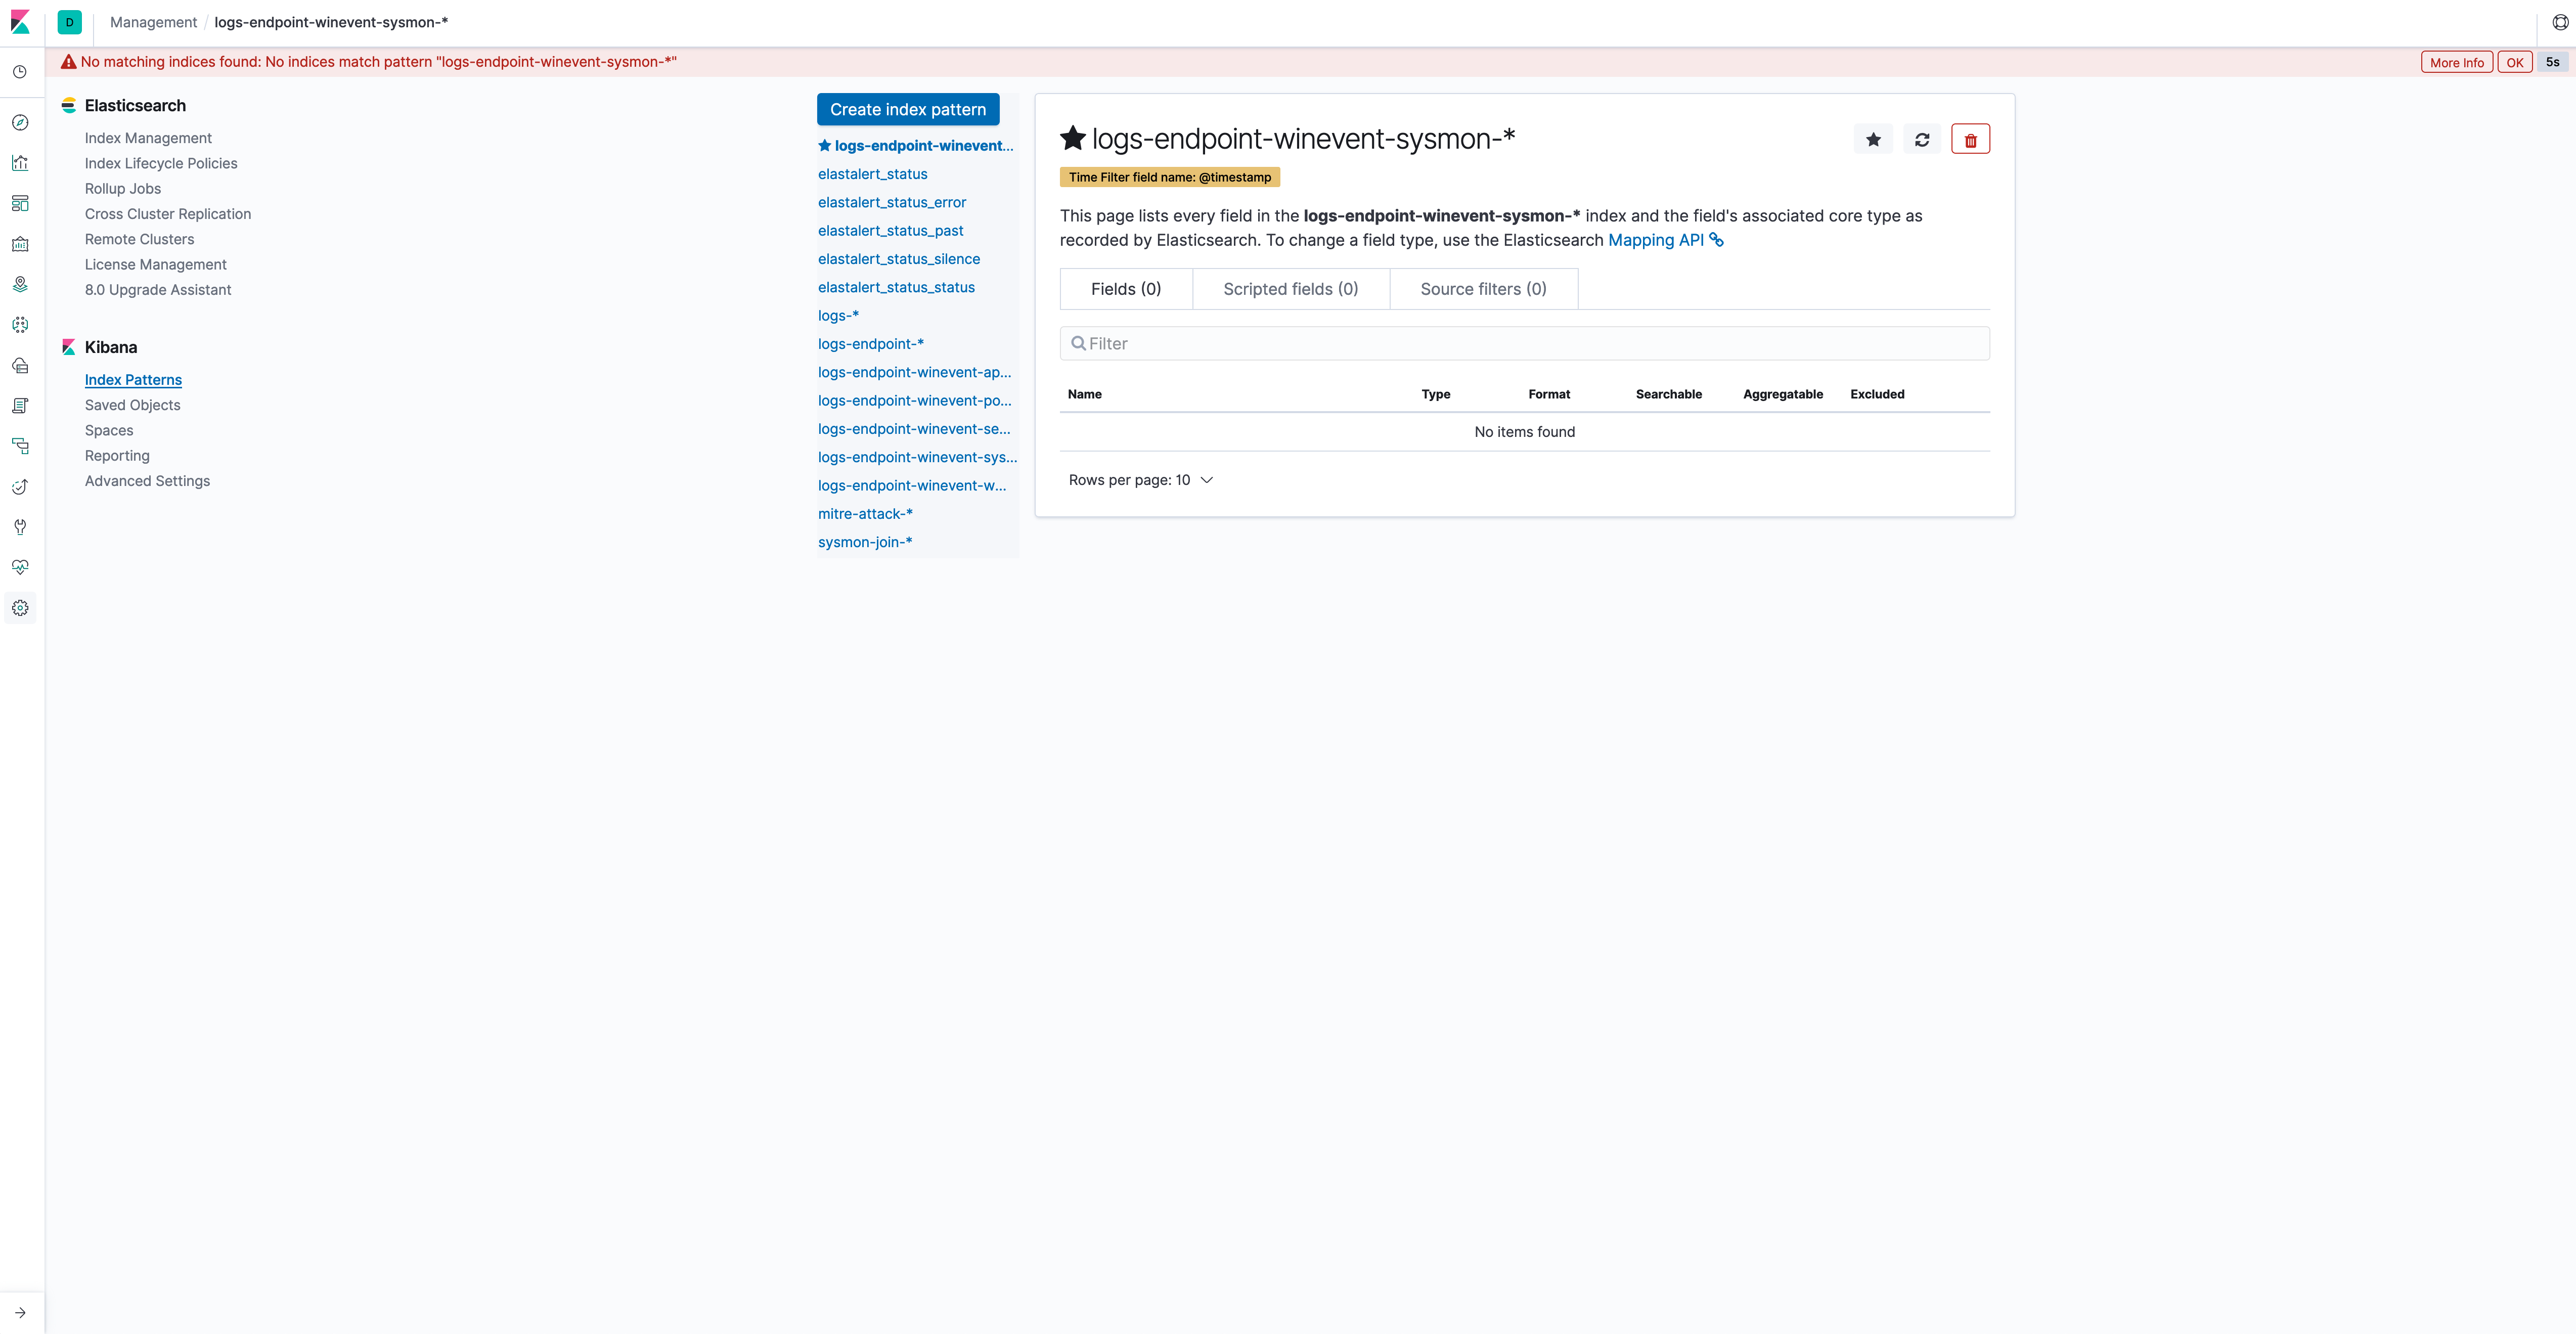
Task: Open Dev Tools wrench icon
Action: pyautogui.click(x=20, y=527)
